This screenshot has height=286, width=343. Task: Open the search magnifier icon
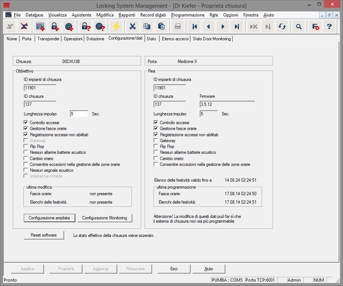coord(299,26)
